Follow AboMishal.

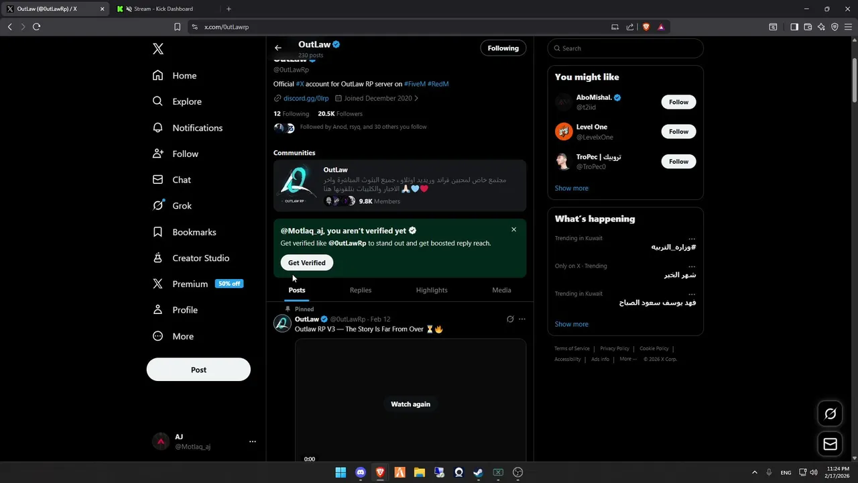678,102
